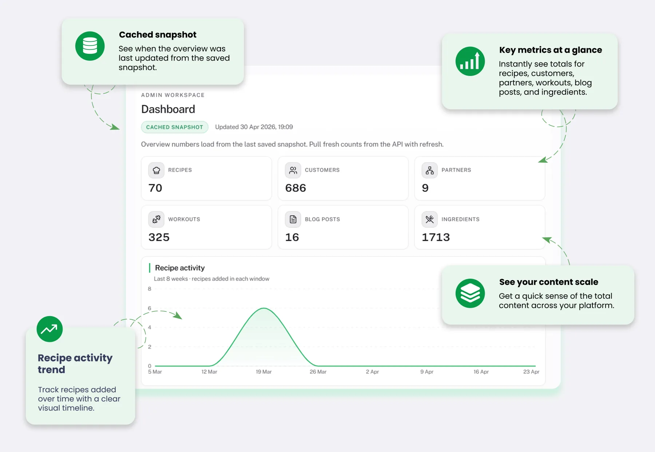The width and height of the screenshot is (655, 452).
Task: Click the 16 Apr x-axis label
Action: click(x=481, y=372)
